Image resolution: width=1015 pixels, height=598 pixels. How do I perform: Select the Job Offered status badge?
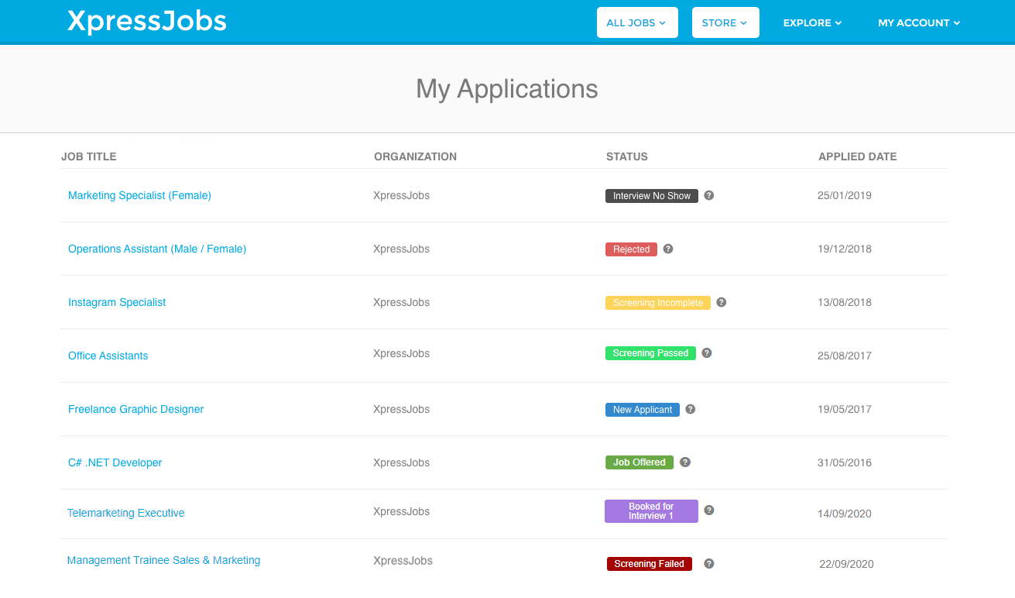coord(640,462)
